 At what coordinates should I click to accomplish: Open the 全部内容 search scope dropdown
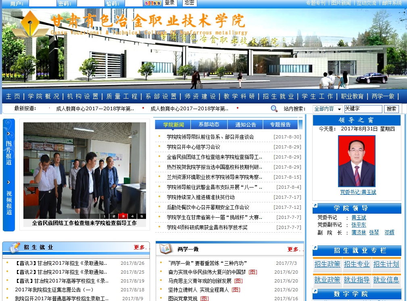point(328,109)
